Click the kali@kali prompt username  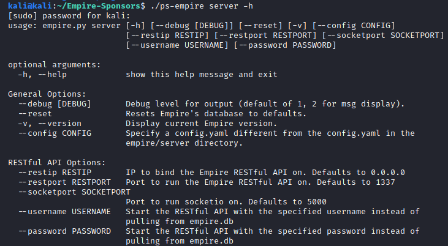pos(30,6)
